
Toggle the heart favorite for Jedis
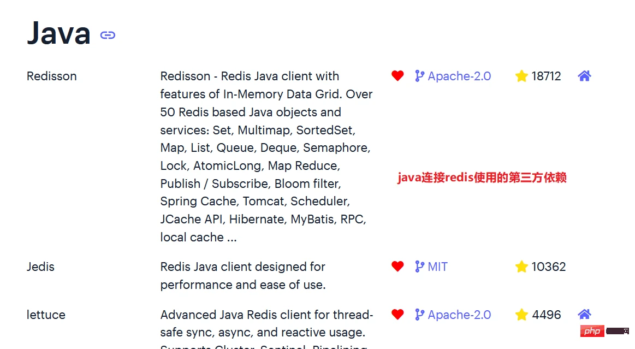coord(397,267)
